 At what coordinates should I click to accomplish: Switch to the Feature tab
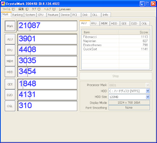[x=53, y=15]
